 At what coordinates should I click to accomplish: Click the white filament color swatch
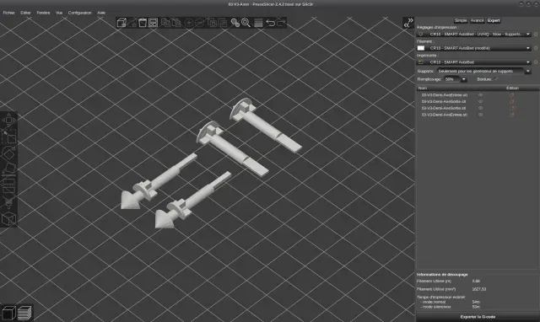(421, 48)
